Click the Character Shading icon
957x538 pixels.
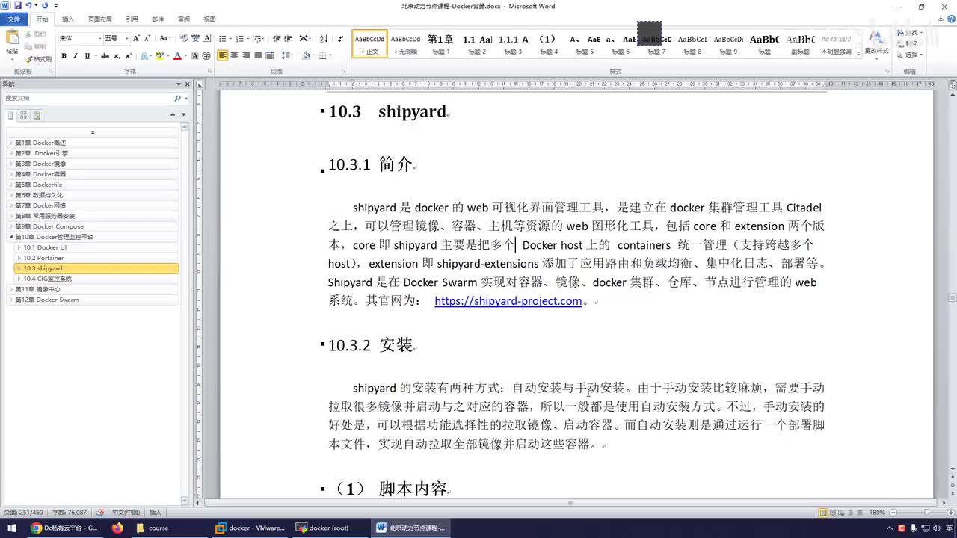tap(195, 55)
